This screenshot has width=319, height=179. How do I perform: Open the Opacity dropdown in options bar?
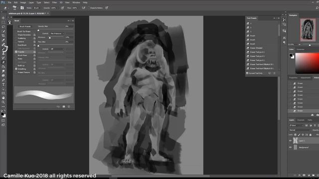pos(57,8)
